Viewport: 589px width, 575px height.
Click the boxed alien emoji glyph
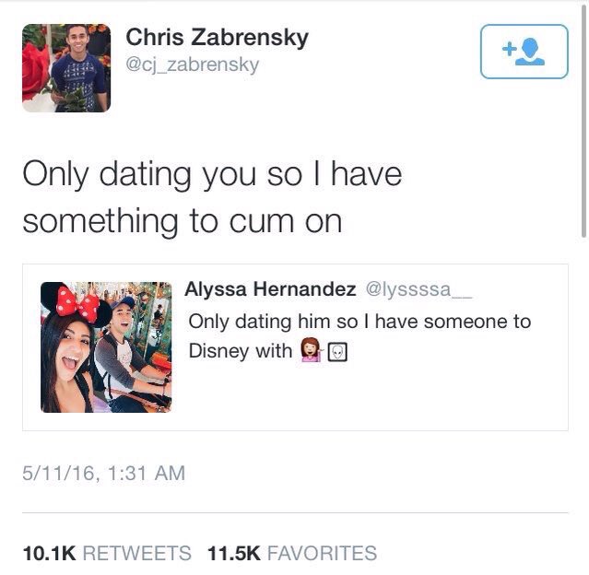click(x=337, y=352)
